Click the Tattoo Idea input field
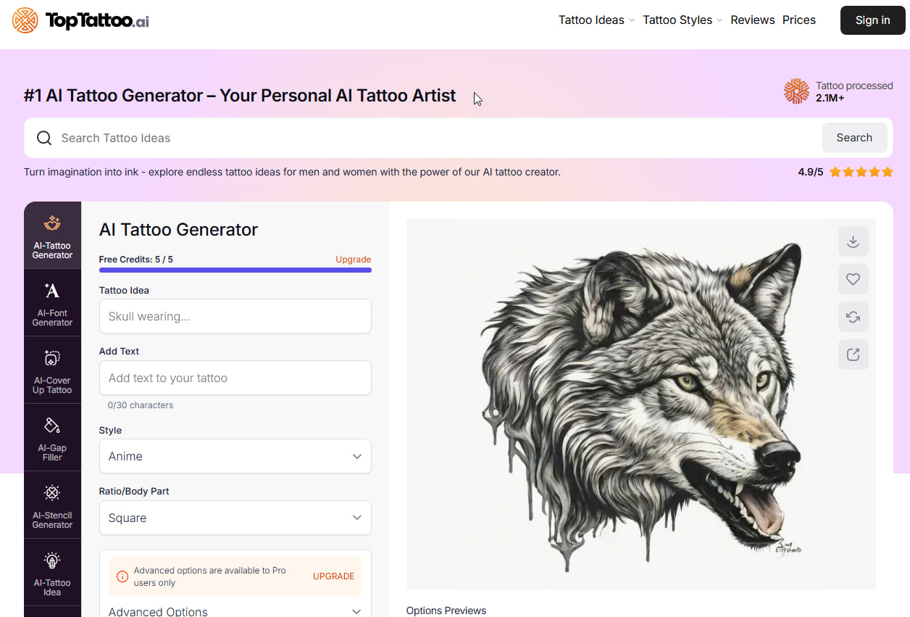 235,316
